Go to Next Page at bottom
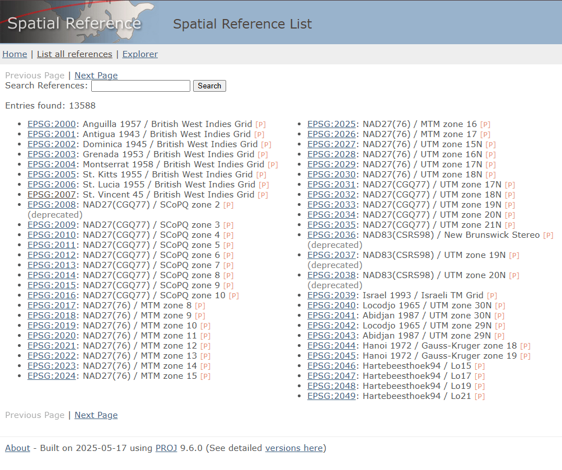562x470 pixels. [96, 415]
